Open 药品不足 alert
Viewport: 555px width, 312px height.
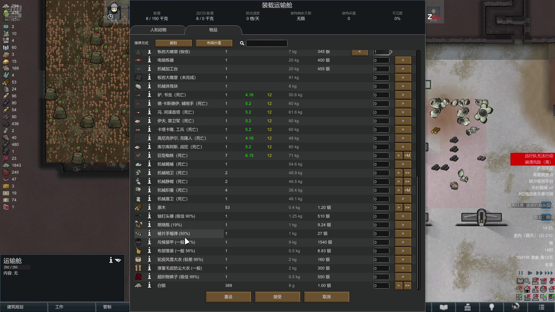pyautogui.click(x=545, y=168)
